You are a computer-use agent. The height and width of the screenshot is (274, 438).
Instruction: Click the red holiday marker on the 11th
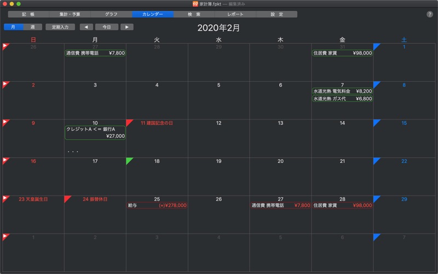[129, 122]
